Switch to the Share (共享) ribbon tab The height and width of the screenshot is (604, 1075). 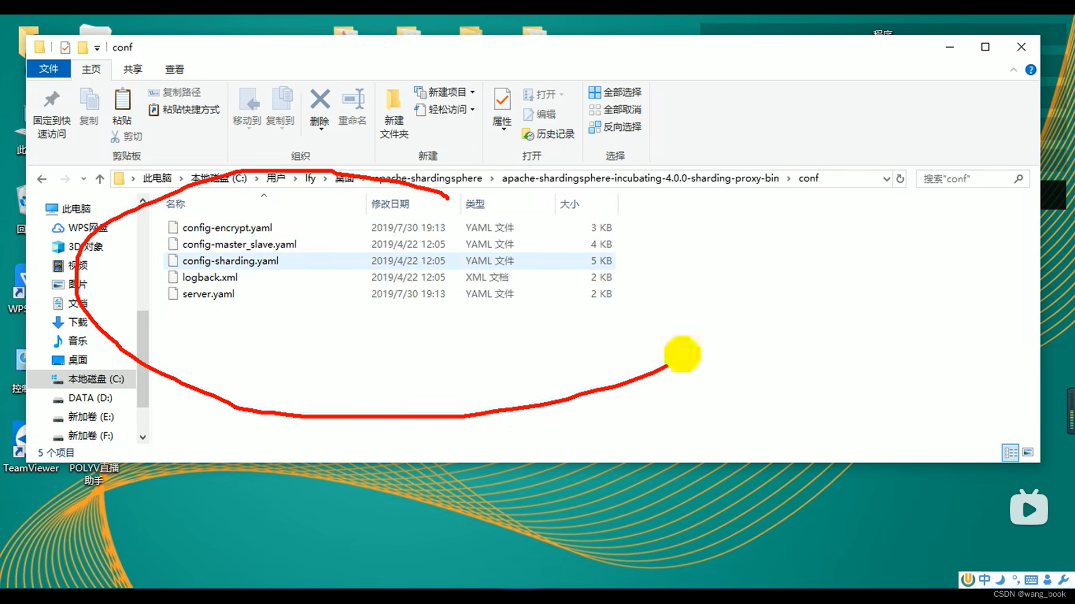coord(133,69)
